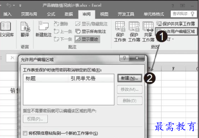Go to next comment (下一条)

tap(63, 39)
